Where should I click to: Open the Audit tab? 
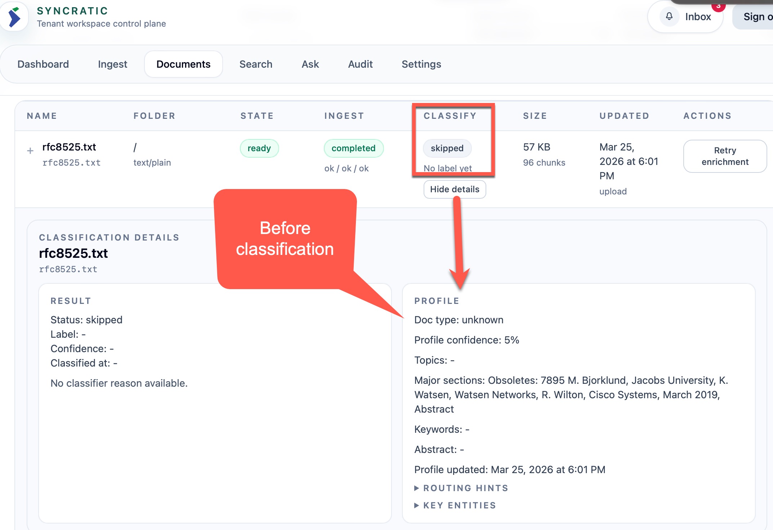[360, 64]
